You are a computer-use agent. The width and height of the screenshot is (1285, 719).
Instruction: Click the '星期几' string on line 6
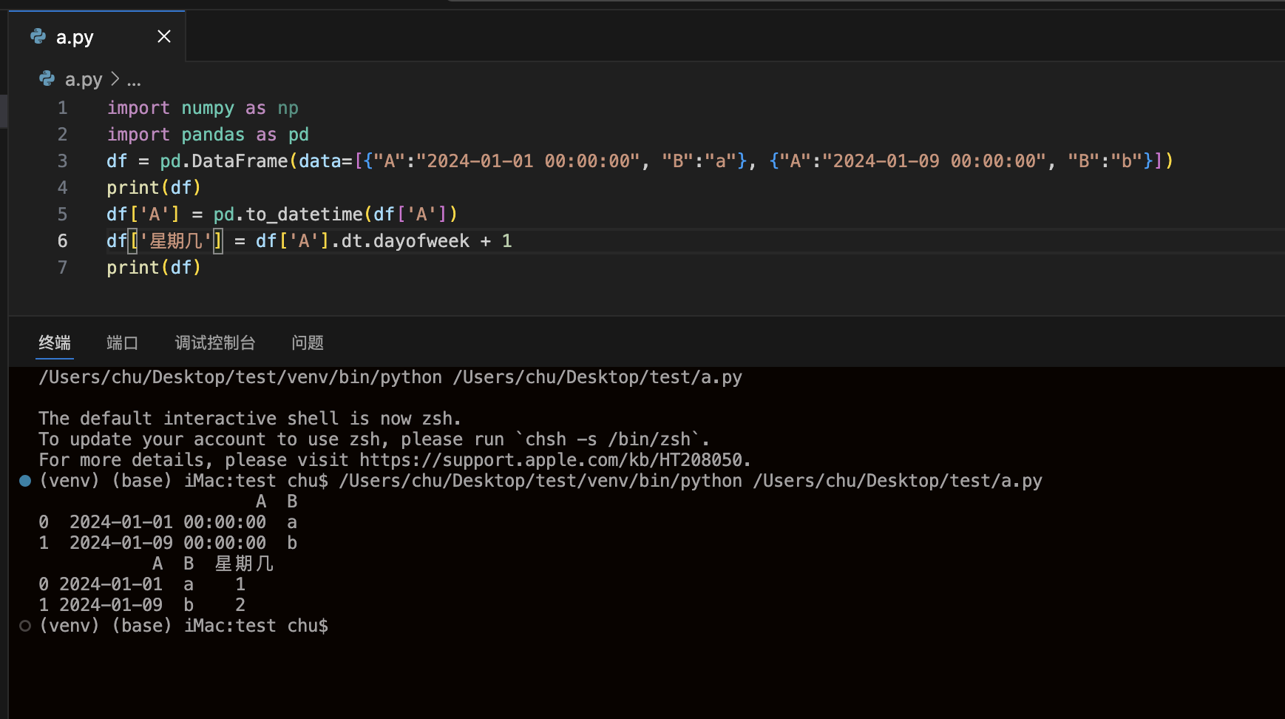point(176,241)
